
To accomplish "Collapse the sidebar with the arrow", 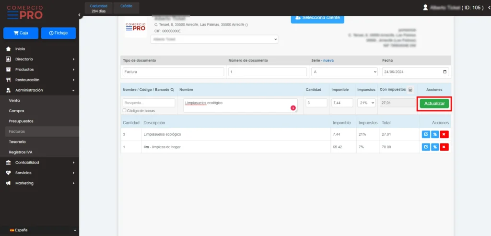I will pos(79,15).
